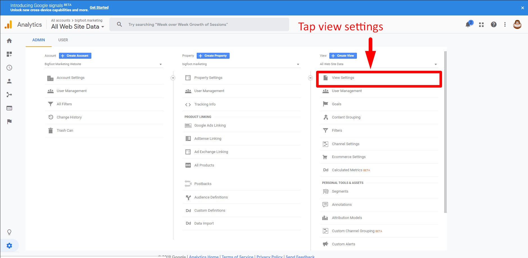Open the Home icon in sidebar
Image resolution: width=528 pixels, height=258 pixels.
point(9,40)
